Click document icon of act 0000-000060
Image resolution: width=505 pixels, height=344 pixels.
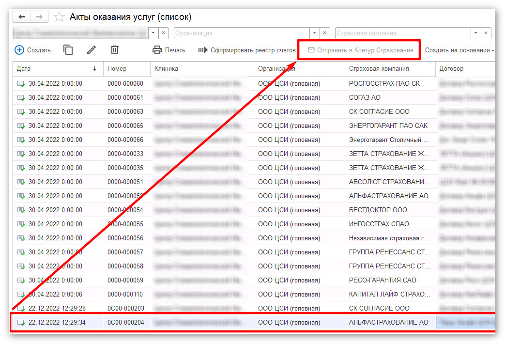coord(21,84)
